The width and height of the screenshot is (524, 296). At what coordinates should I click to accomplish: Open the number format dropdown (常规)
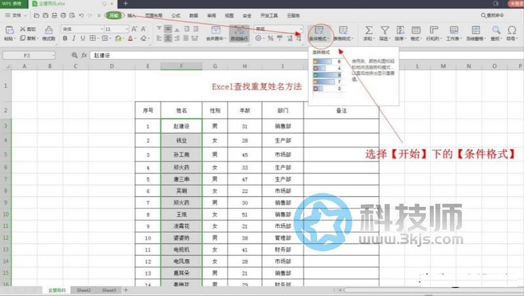[x=301, y=29]
